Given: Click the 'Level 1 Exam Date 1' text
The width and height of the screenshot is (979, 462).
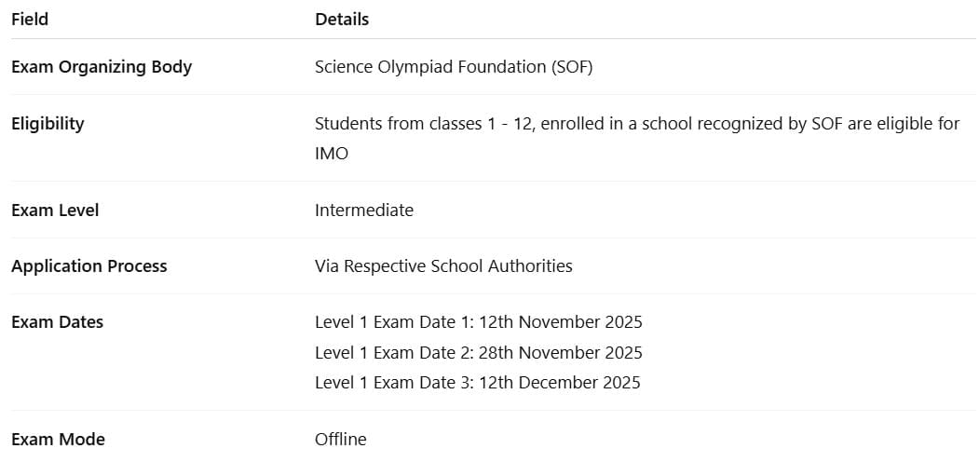Looking at the screenshot, I should tap(393, 322).
